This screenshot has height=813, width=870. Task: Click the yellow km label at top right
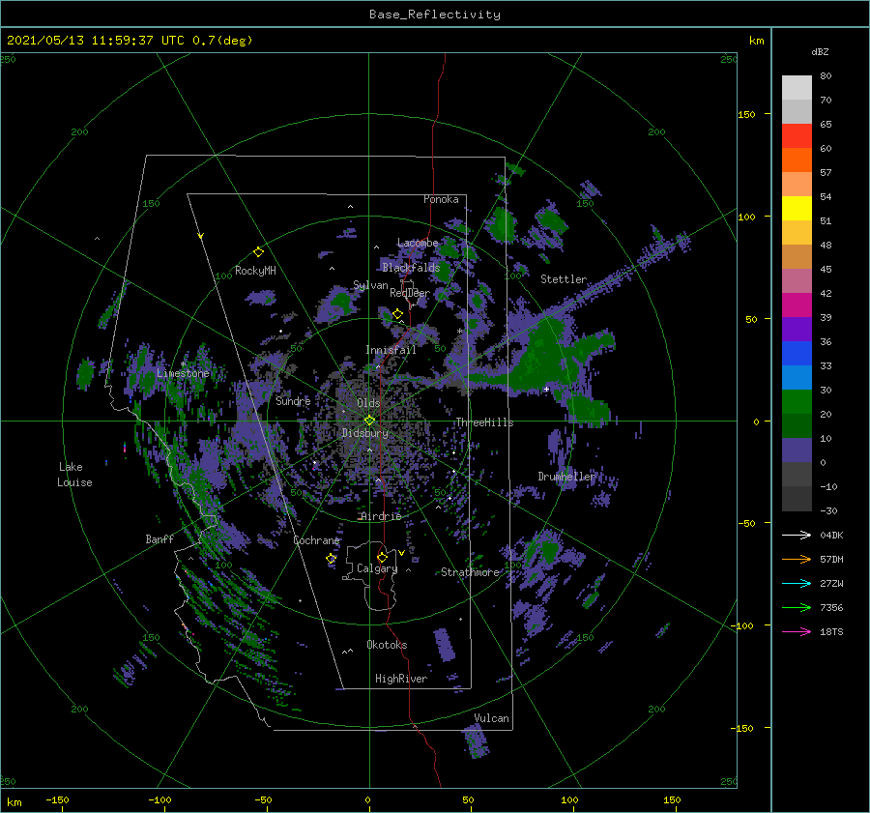(756, 41)
